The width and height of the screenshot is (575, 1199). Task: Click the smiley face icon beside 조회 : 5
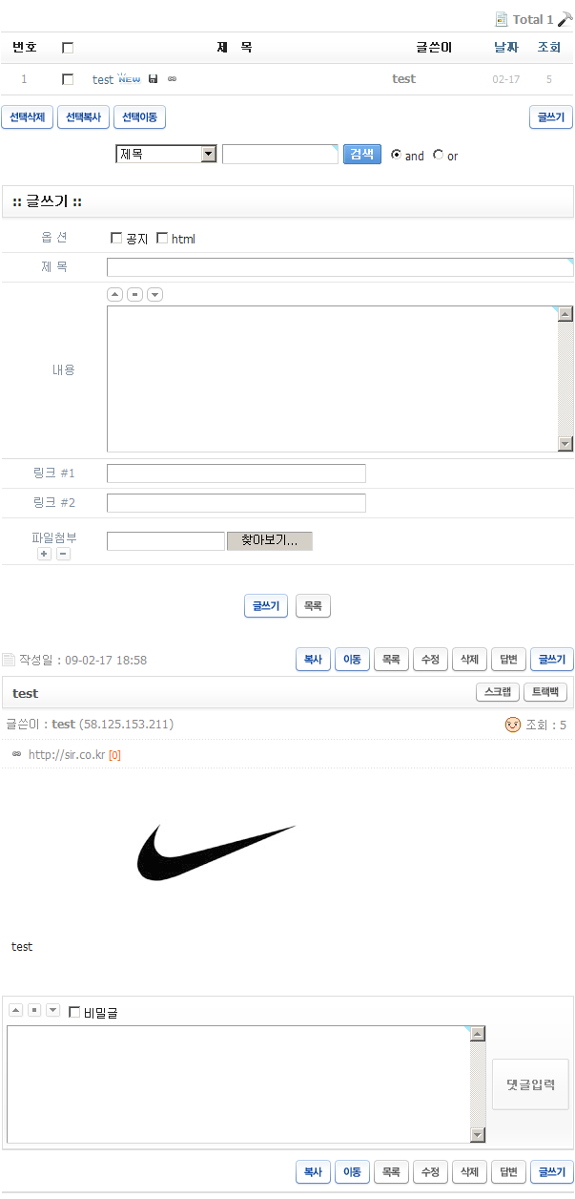tap(513, 725)
